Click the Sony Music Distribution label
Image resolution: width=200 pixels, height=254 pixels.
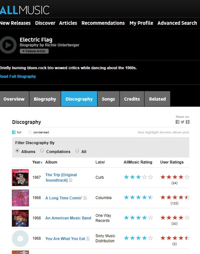coord(105,238)
